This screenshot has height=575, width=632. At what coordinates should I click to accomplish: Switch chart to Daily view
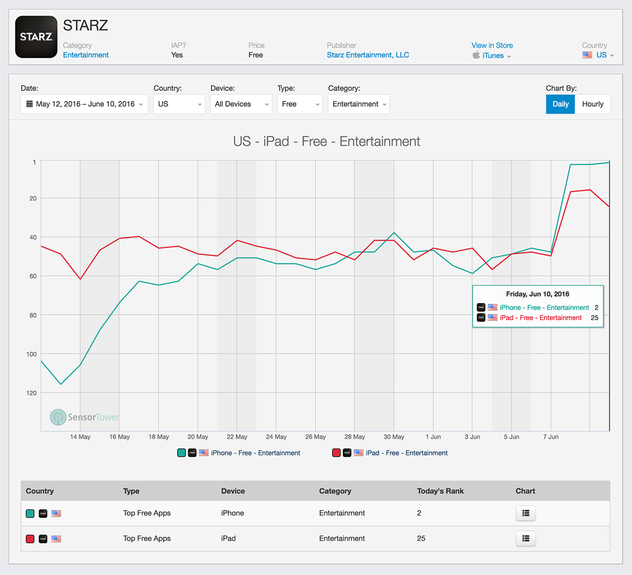coord(561,104)
